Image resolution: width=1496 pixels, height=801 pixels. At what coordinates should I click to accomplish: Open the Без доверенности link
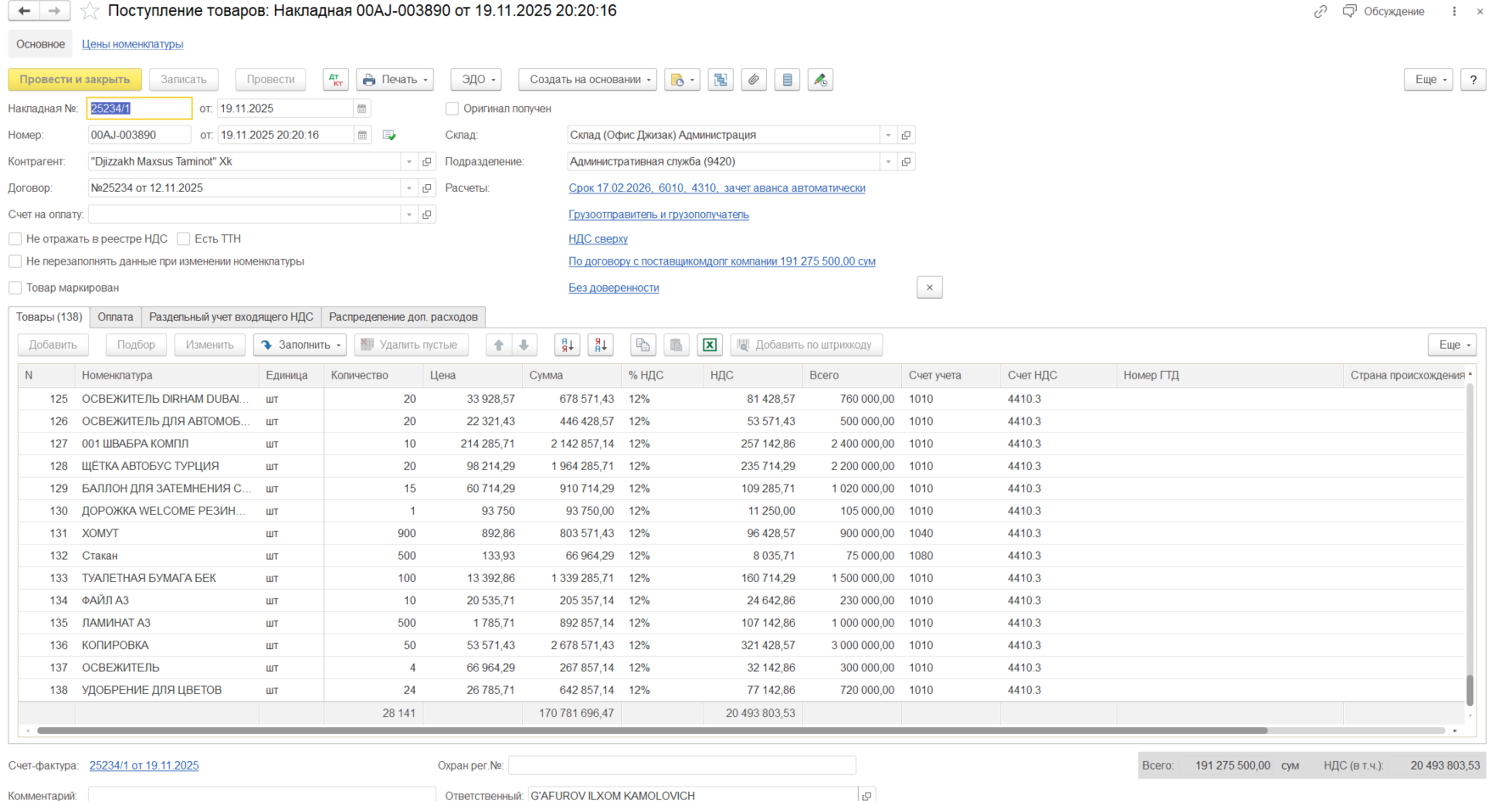click(614, 288)
